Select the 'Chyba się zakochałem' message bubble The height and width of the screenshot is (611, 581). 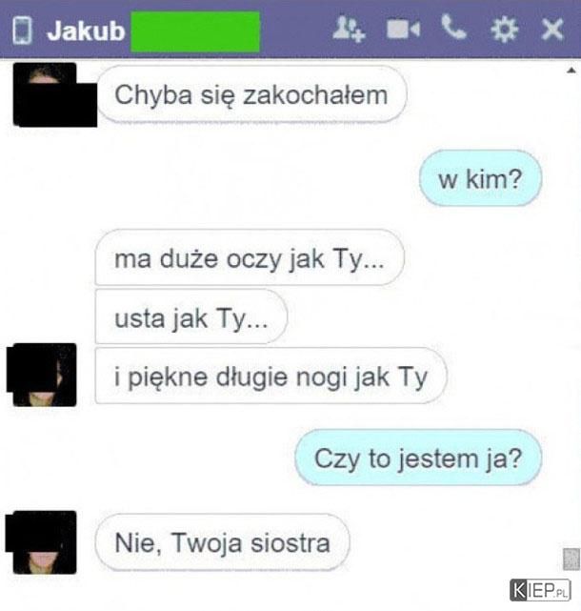click(251, 94)
